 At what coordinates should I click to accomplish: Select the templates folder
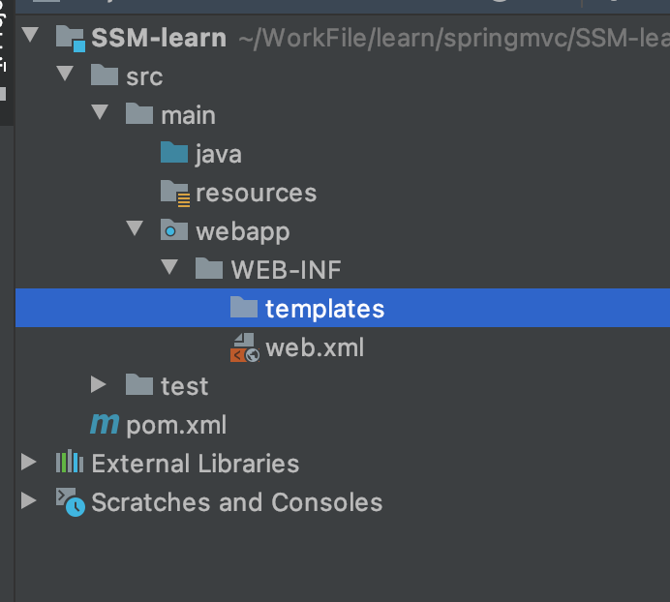[324, 309]
